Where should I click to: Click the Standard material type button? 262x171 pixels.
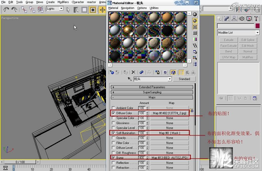pos(184,79)
